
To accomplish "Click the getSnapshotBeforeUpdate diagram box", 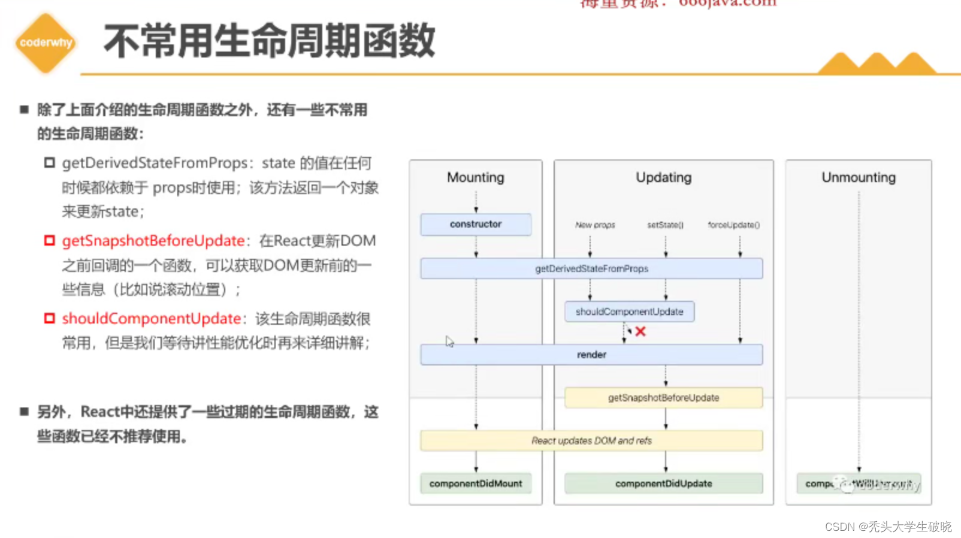I will [664, 398].
